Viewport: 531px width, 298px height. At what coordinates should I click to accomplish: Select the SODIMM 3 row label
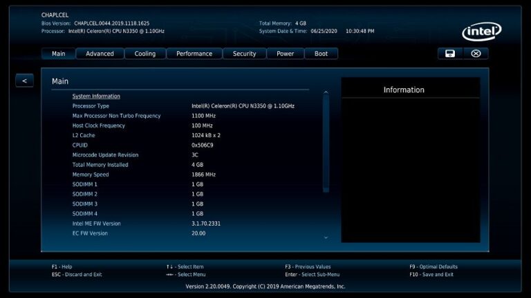pos(84,204)
